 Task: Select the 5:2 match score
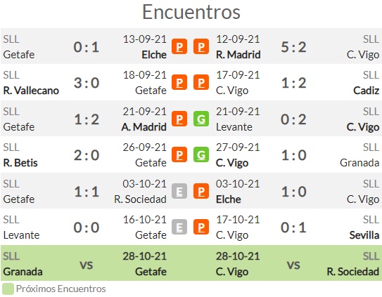(293, 47)
